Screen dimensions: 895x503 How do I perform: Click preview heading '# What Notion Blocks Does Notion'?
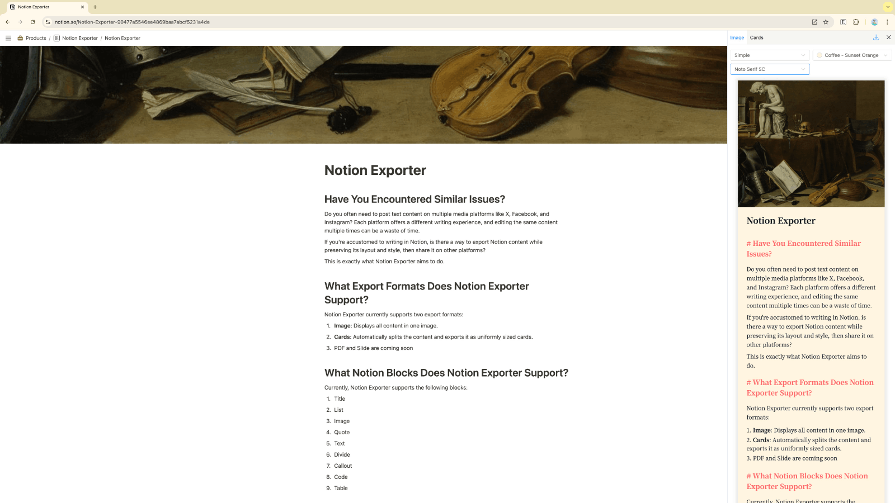point(807,481)
